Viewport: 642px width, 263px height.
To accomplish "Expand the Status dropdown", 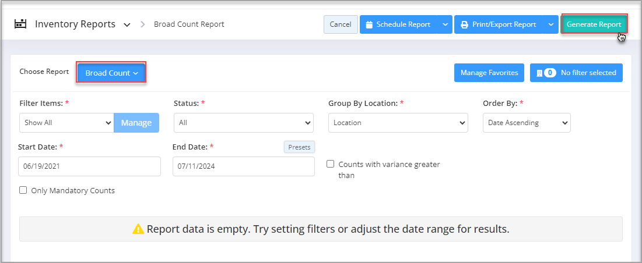I will 243,123.
